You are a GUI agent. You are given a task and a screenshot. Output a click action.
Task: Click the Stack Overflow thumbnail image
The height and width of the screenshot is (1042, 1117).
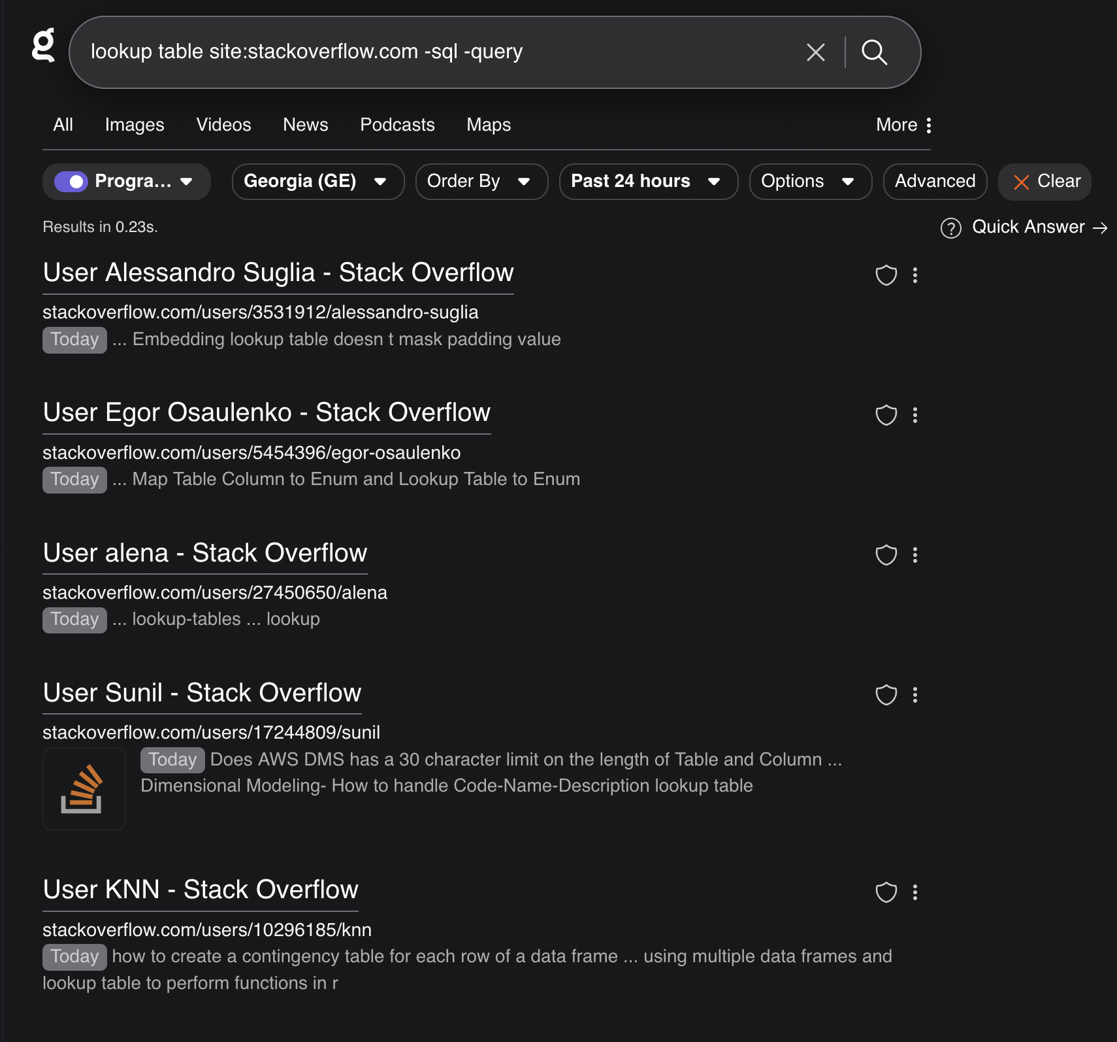[x=84, y=789]
